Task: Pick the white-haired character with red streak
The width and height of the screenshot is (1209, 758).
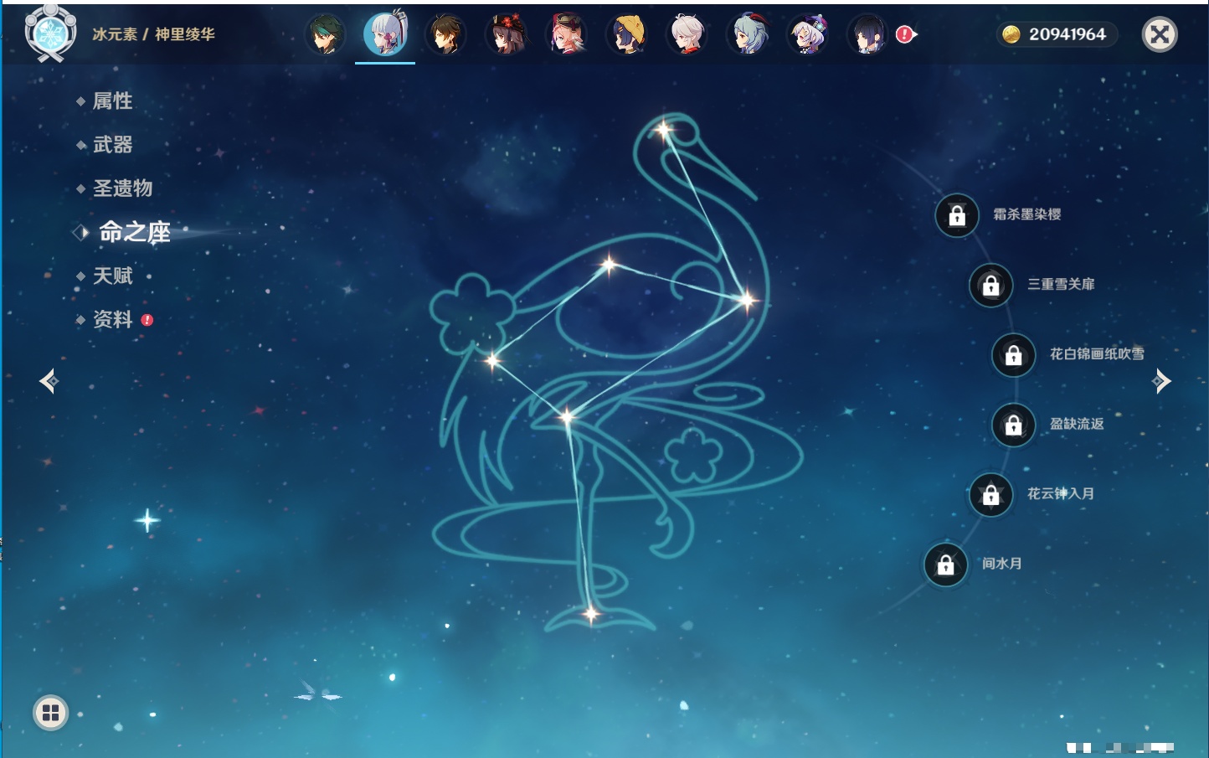Action: (x=687, y=34)
